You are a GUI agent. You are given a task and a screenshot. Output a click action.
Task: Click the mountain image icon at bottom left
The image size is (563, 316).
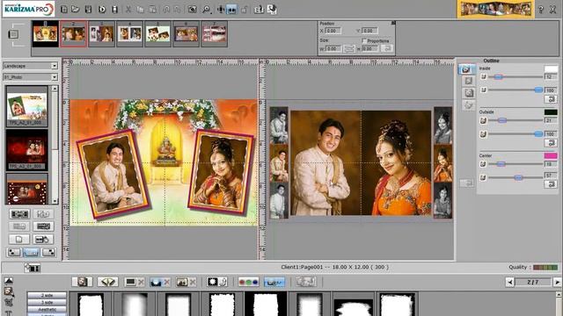coord(9,281)
